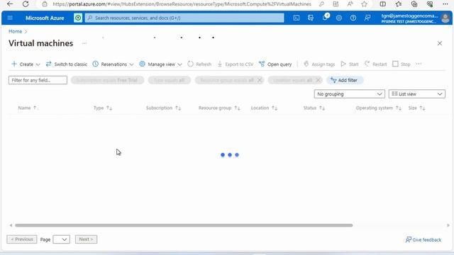Click Open query
The image size is (454, 255).
[275, 64]
